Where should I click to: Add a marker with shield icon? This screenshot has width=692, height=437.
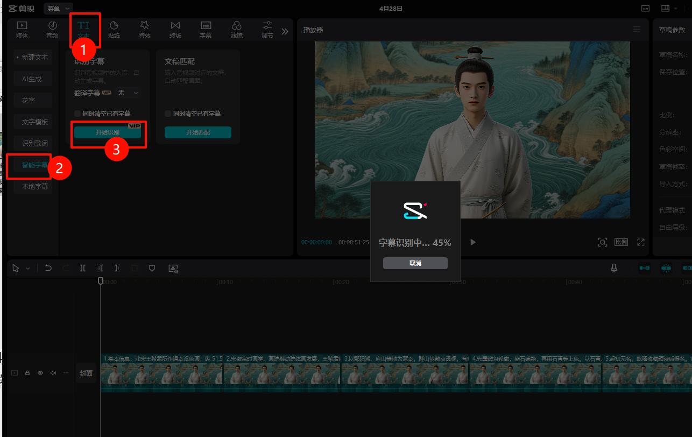[x=152, y=267]
